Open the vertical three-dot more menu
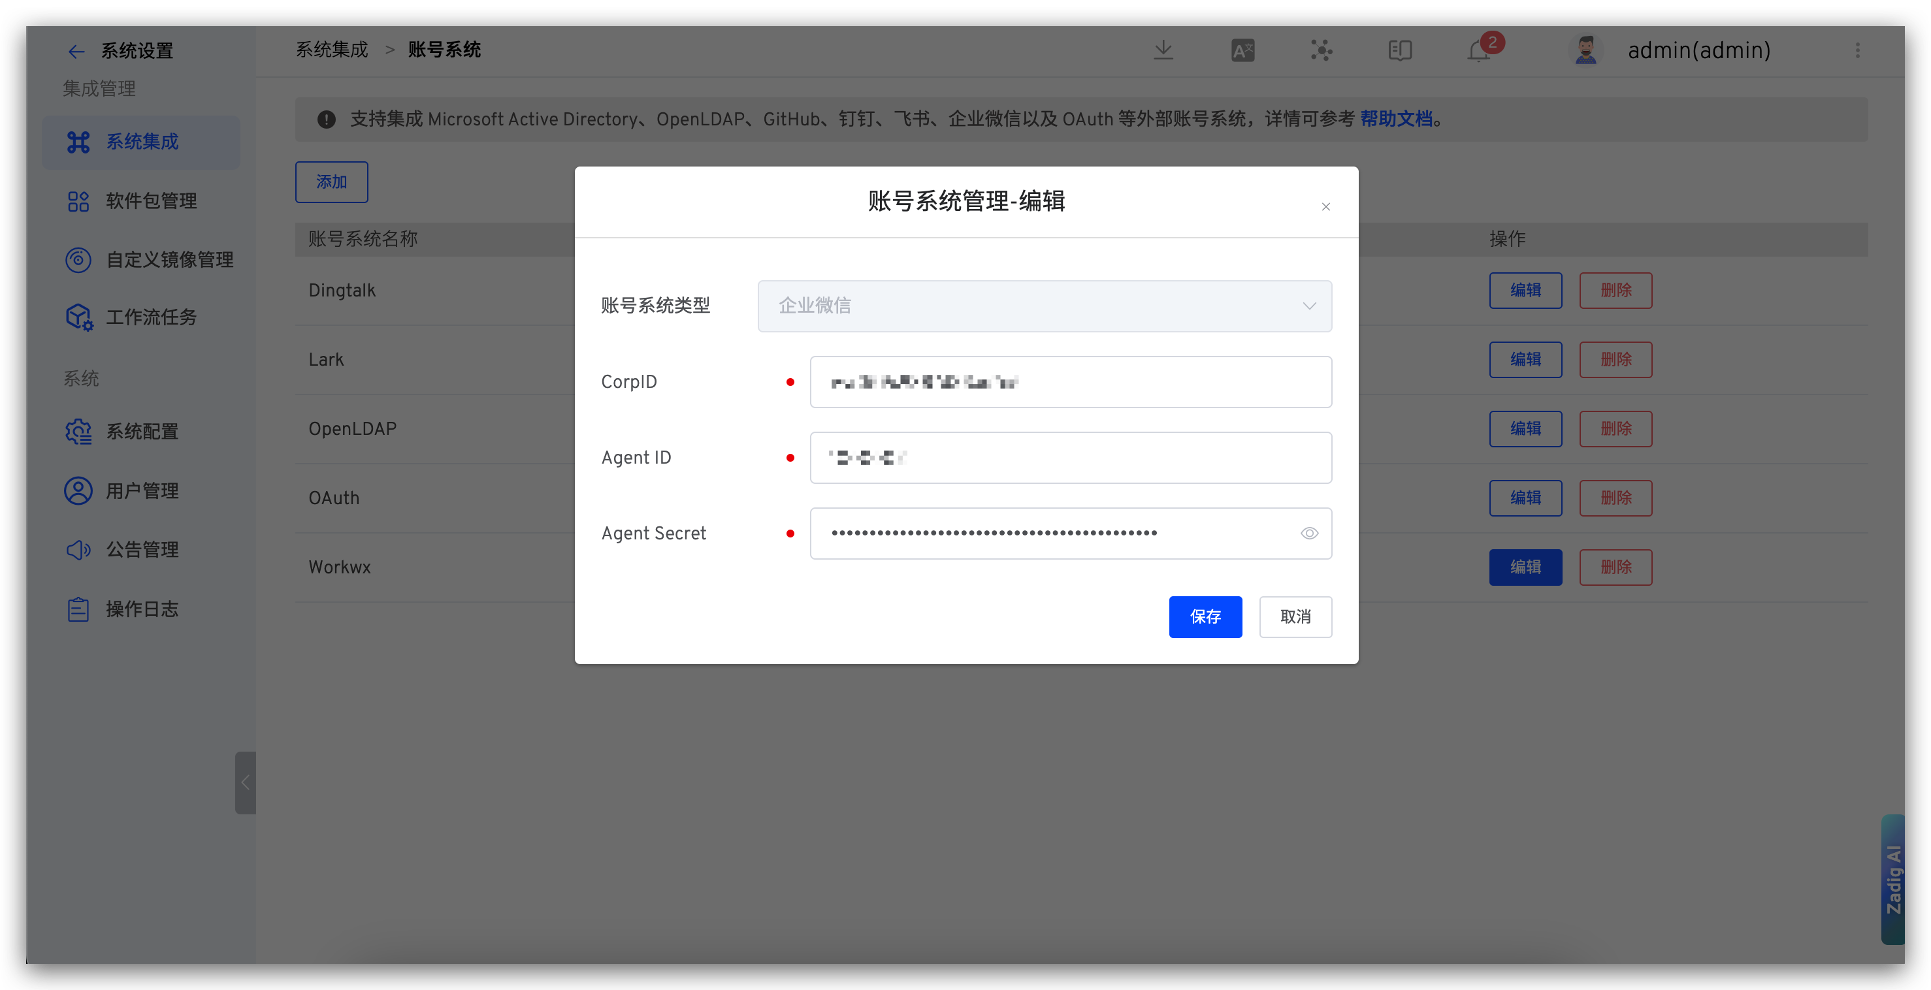This screenshot has height=990, width=1931. pos(1857,50)
